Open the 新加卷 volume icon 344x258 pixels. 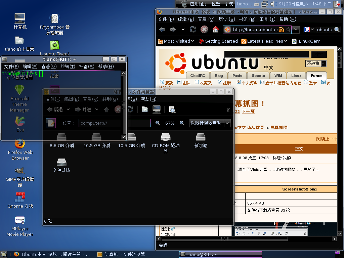click(201, 137)
